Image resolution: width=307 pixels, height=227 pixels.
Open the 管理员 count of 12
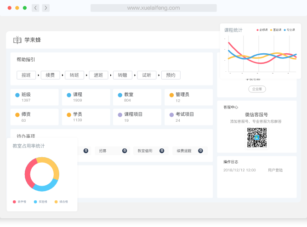point(178,101)
